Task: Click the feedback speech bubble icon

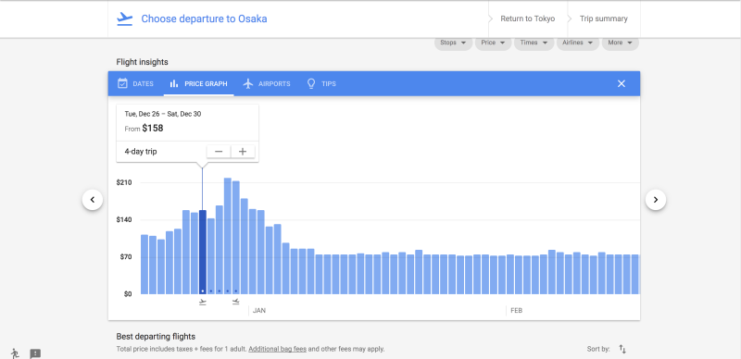Action: (x=35, y=353)
